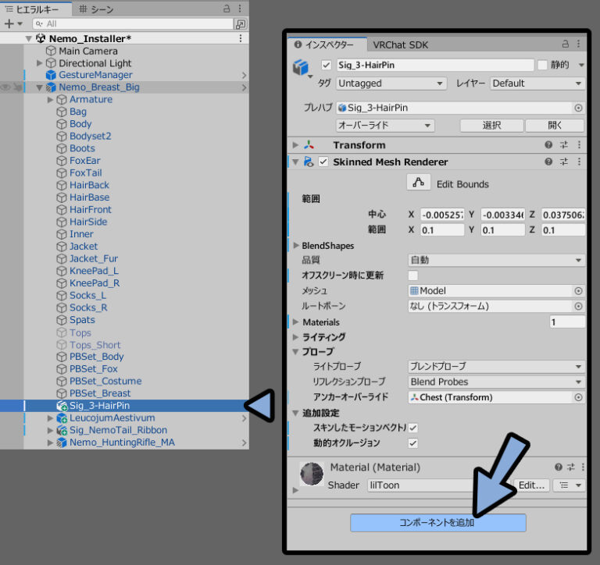Open Transform component preset settings icon
Screen dimensions: 600x565
click(x=564, y=144)
